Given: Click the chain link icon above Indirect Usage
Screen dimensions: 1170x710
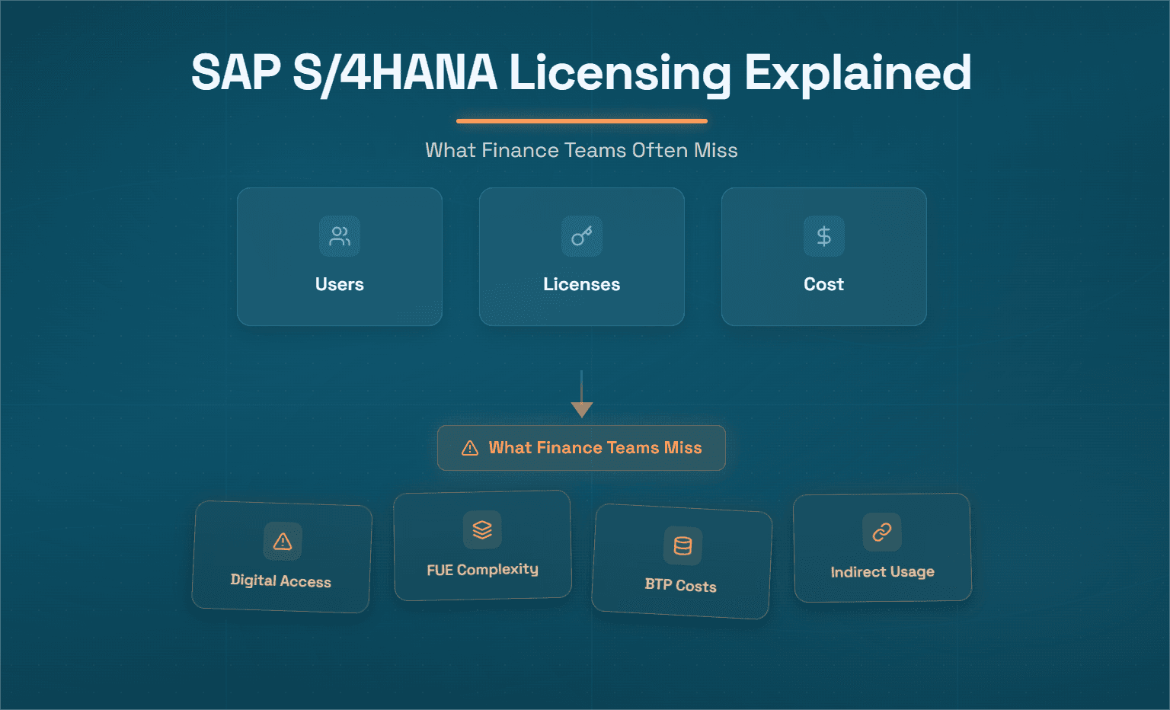Looking at the screenshot, I should 882,532.
